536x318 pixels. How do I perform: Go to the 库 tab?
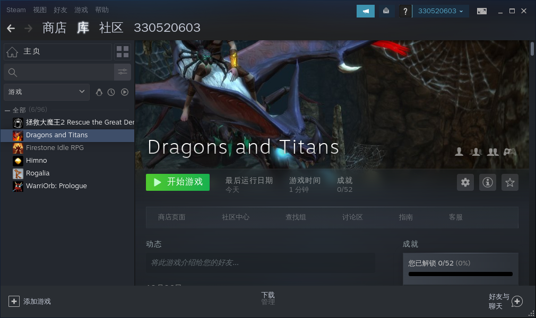point(83,28)
